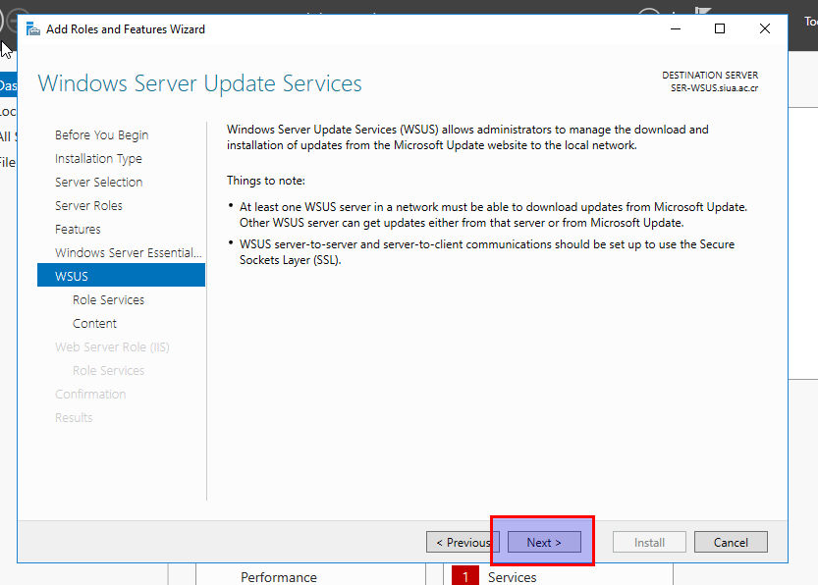818x585 pixels.
Task: Click the greyed Confirmation step
Action: 90,394
